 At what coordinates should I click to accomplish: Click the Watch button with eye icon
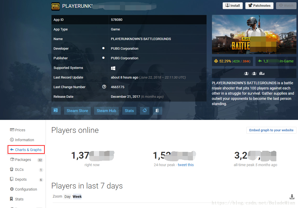(286, 6)
